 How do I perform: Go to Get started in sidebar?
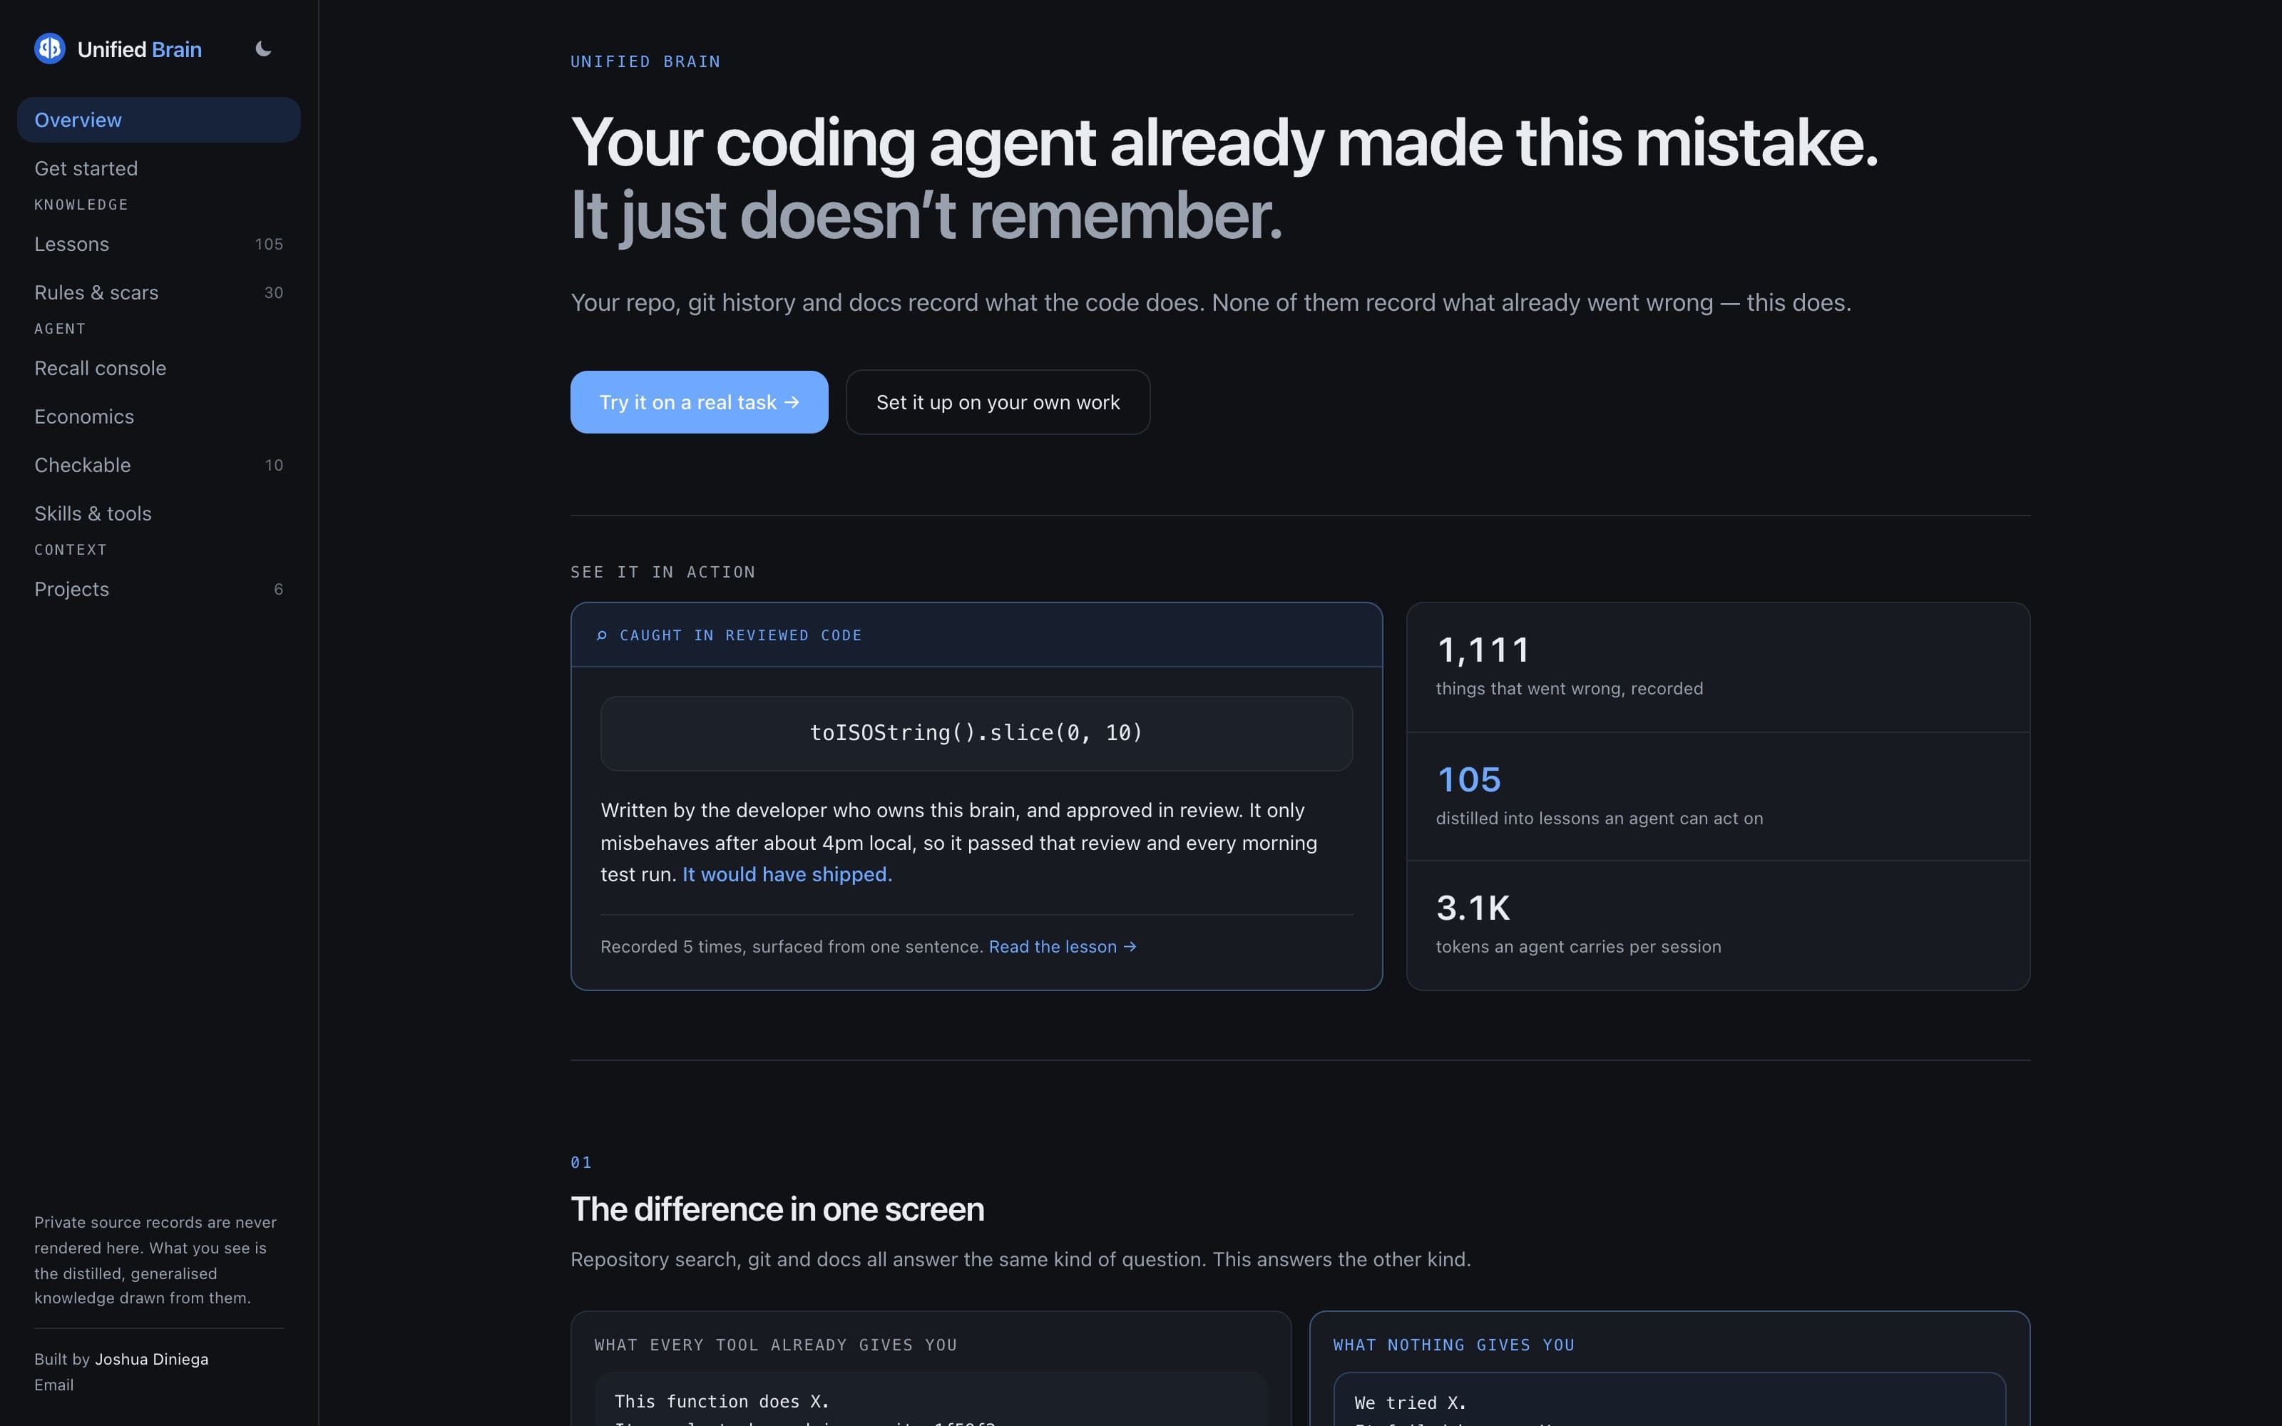point(158,169)
